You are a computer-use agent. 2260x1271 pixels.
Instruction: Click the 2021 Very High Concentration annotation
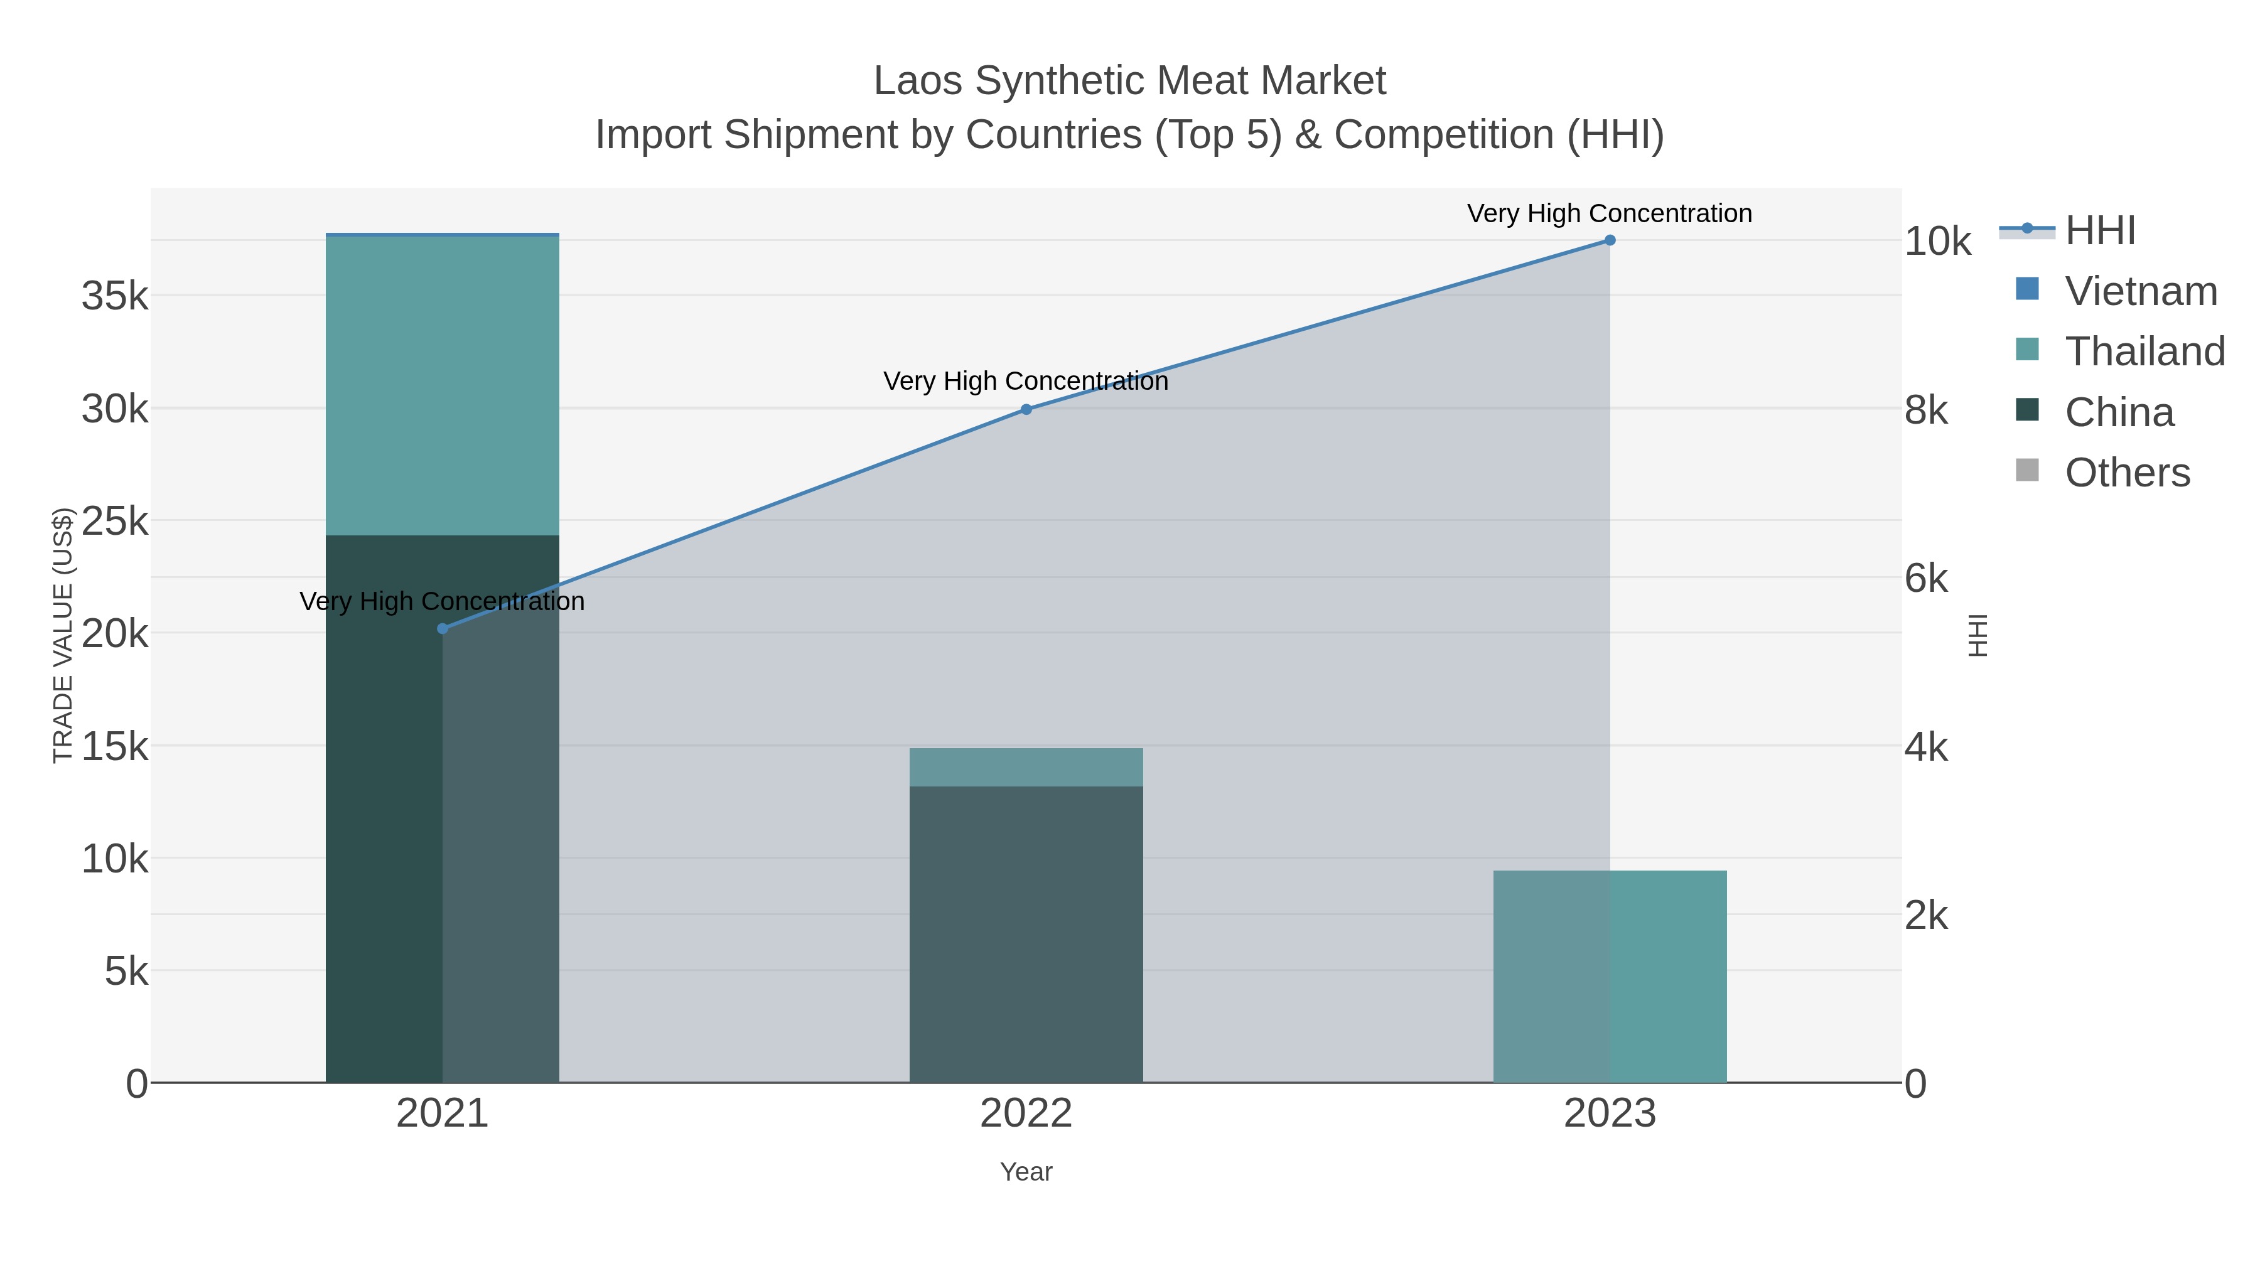point(442,601)
